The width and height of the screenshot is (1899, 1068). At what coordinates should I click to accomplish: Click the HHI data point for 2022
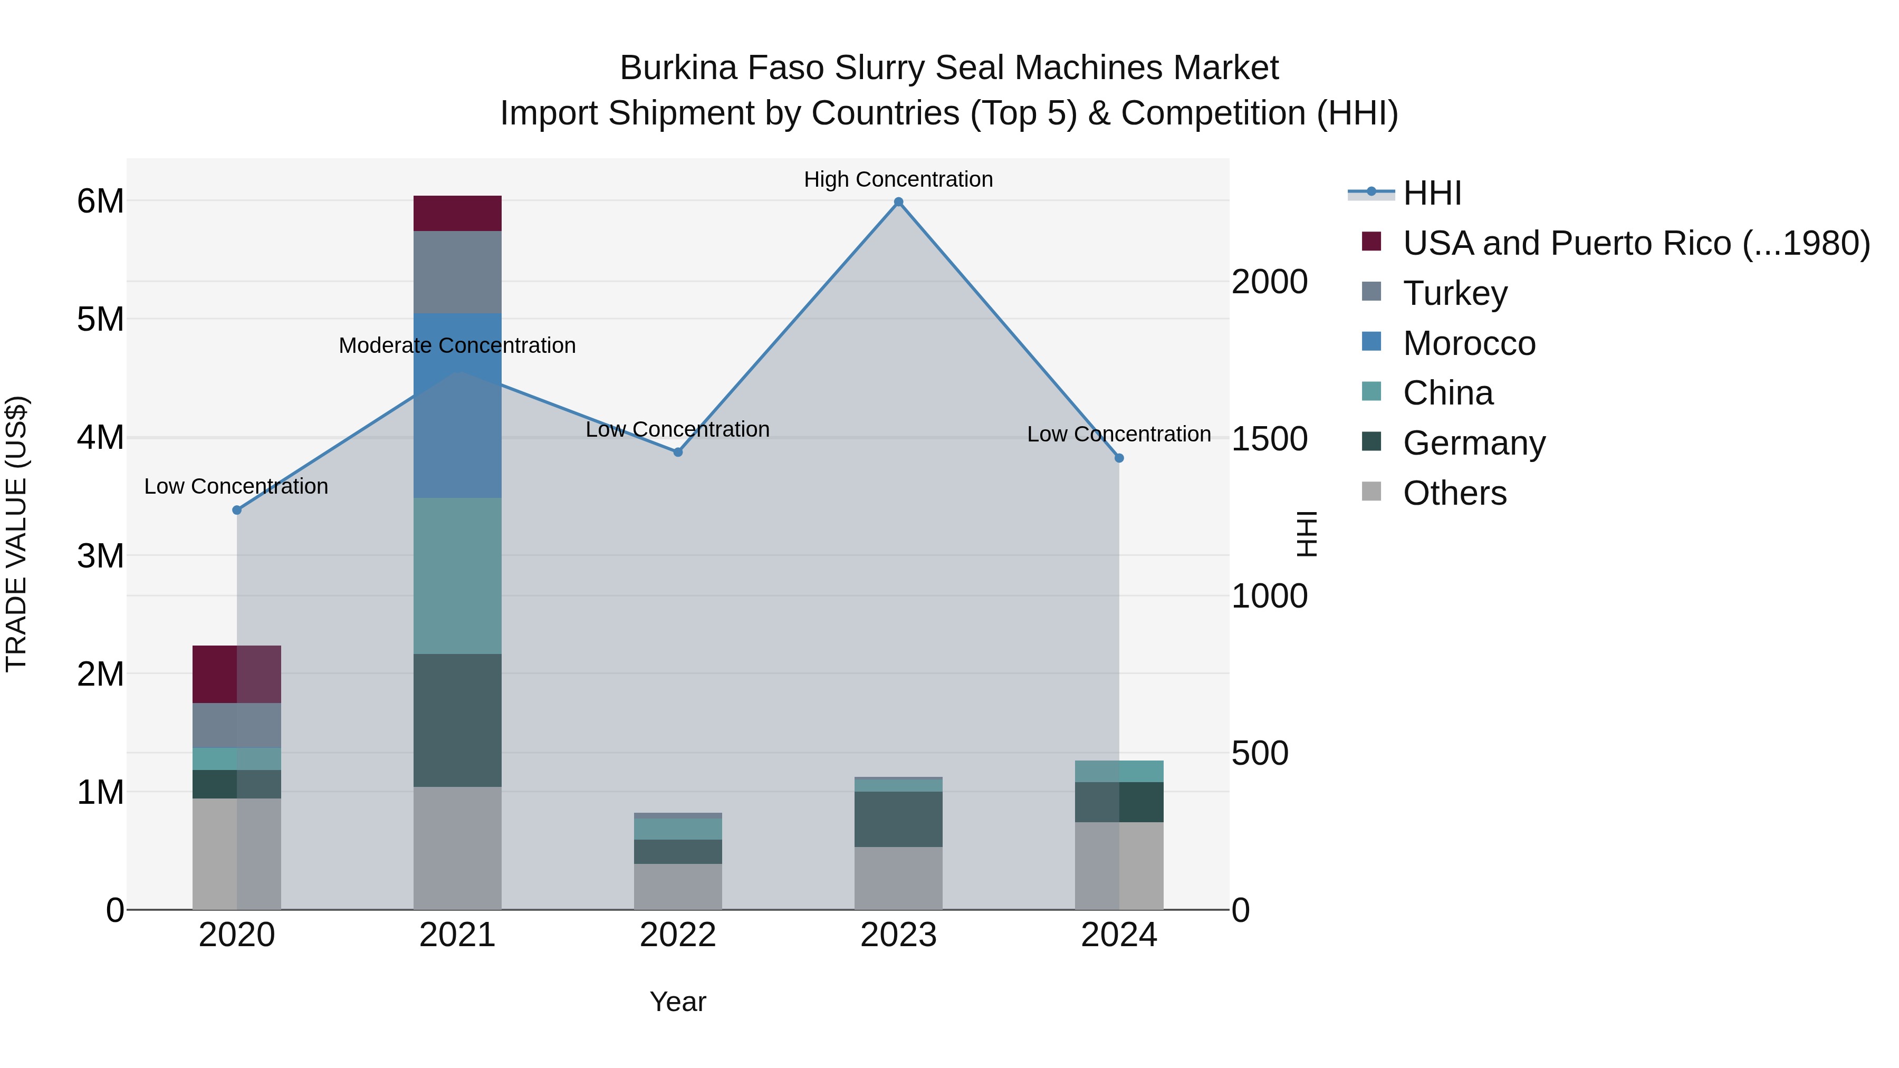(x=678, y=452)
